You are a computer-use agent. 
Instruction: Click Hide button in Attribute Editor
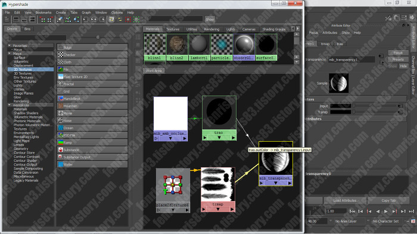click(403, 66)
